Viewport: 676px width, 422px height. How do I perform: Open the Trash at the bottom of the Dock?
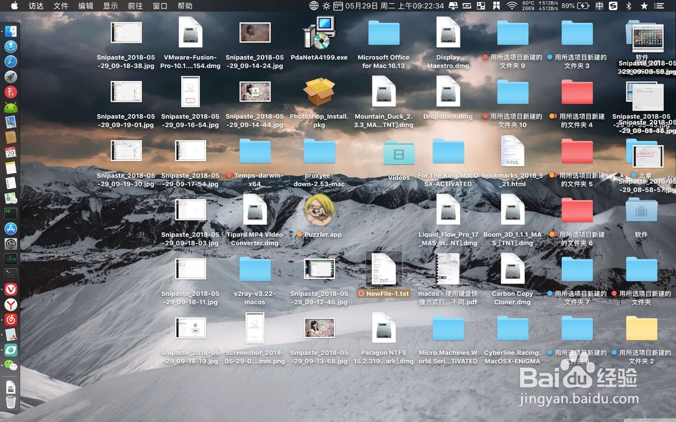(x=11, y=401)
